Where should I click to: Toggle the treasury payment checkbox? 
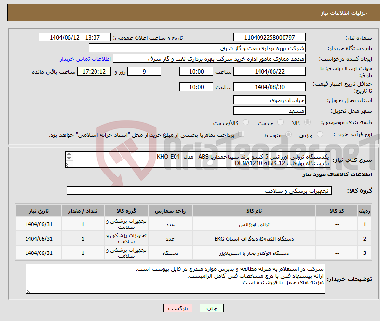click(x=242, y=135)
